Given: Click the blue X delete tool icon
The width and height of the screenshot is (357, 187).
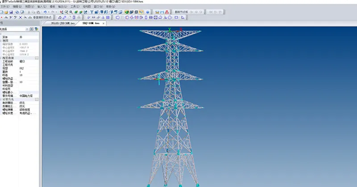Looking at the screenshot, I should point(21,17).
